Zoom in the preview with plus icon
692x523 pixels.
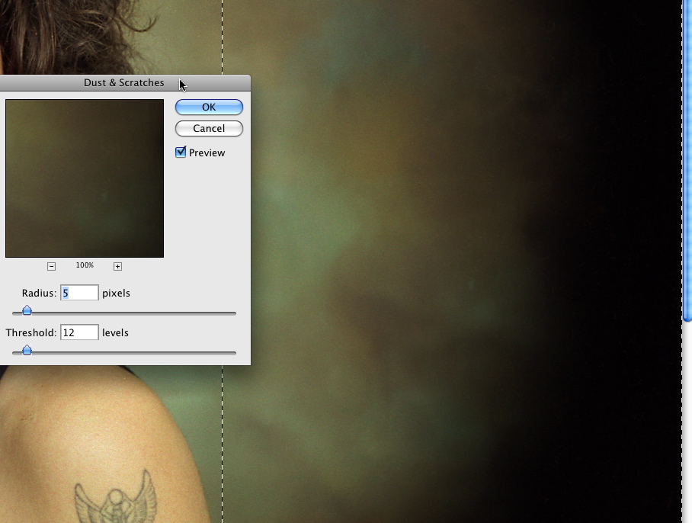117,266
